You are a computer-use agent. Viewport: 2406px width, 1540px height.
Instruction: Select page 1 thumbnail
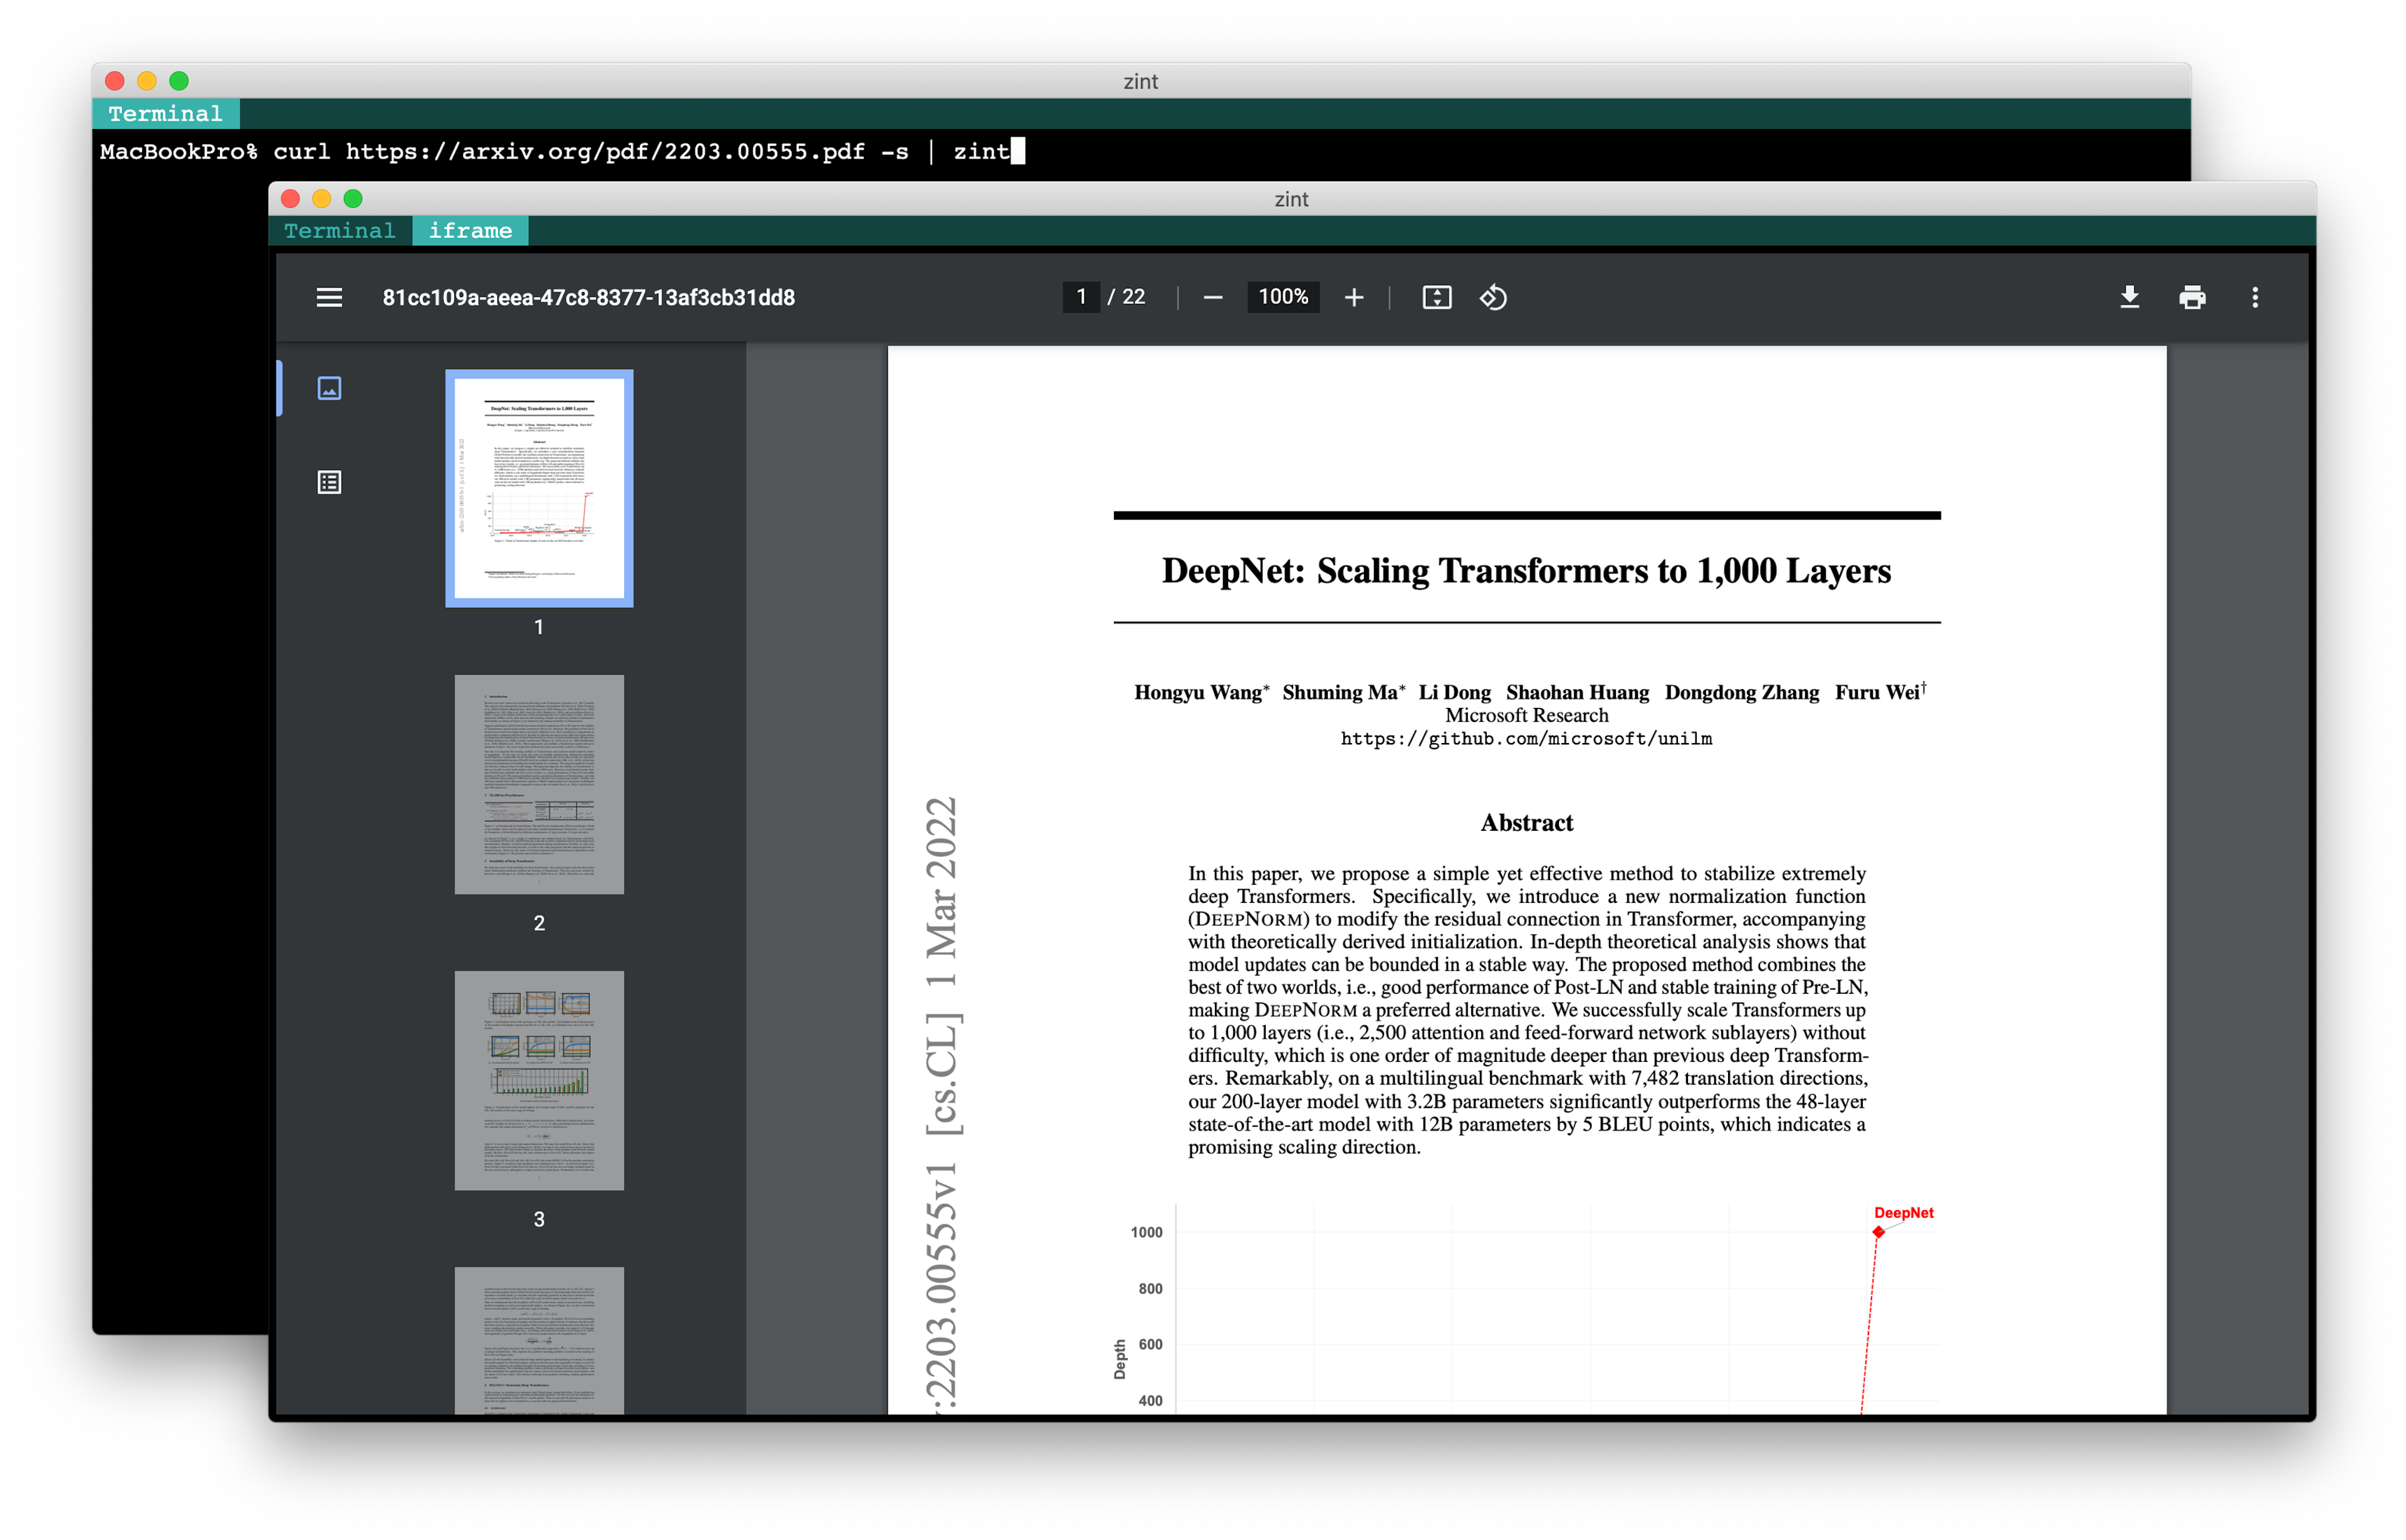(539, 488)
